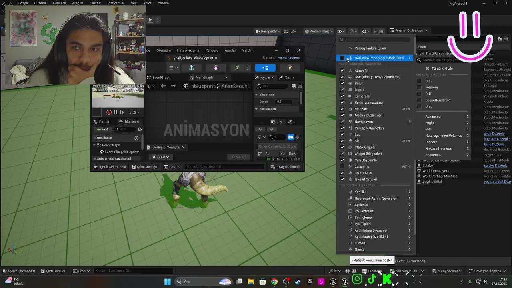Click the forward arrow in AnimGraph navigation
This screenshot has height=288, width=512.
click(173, 86)
